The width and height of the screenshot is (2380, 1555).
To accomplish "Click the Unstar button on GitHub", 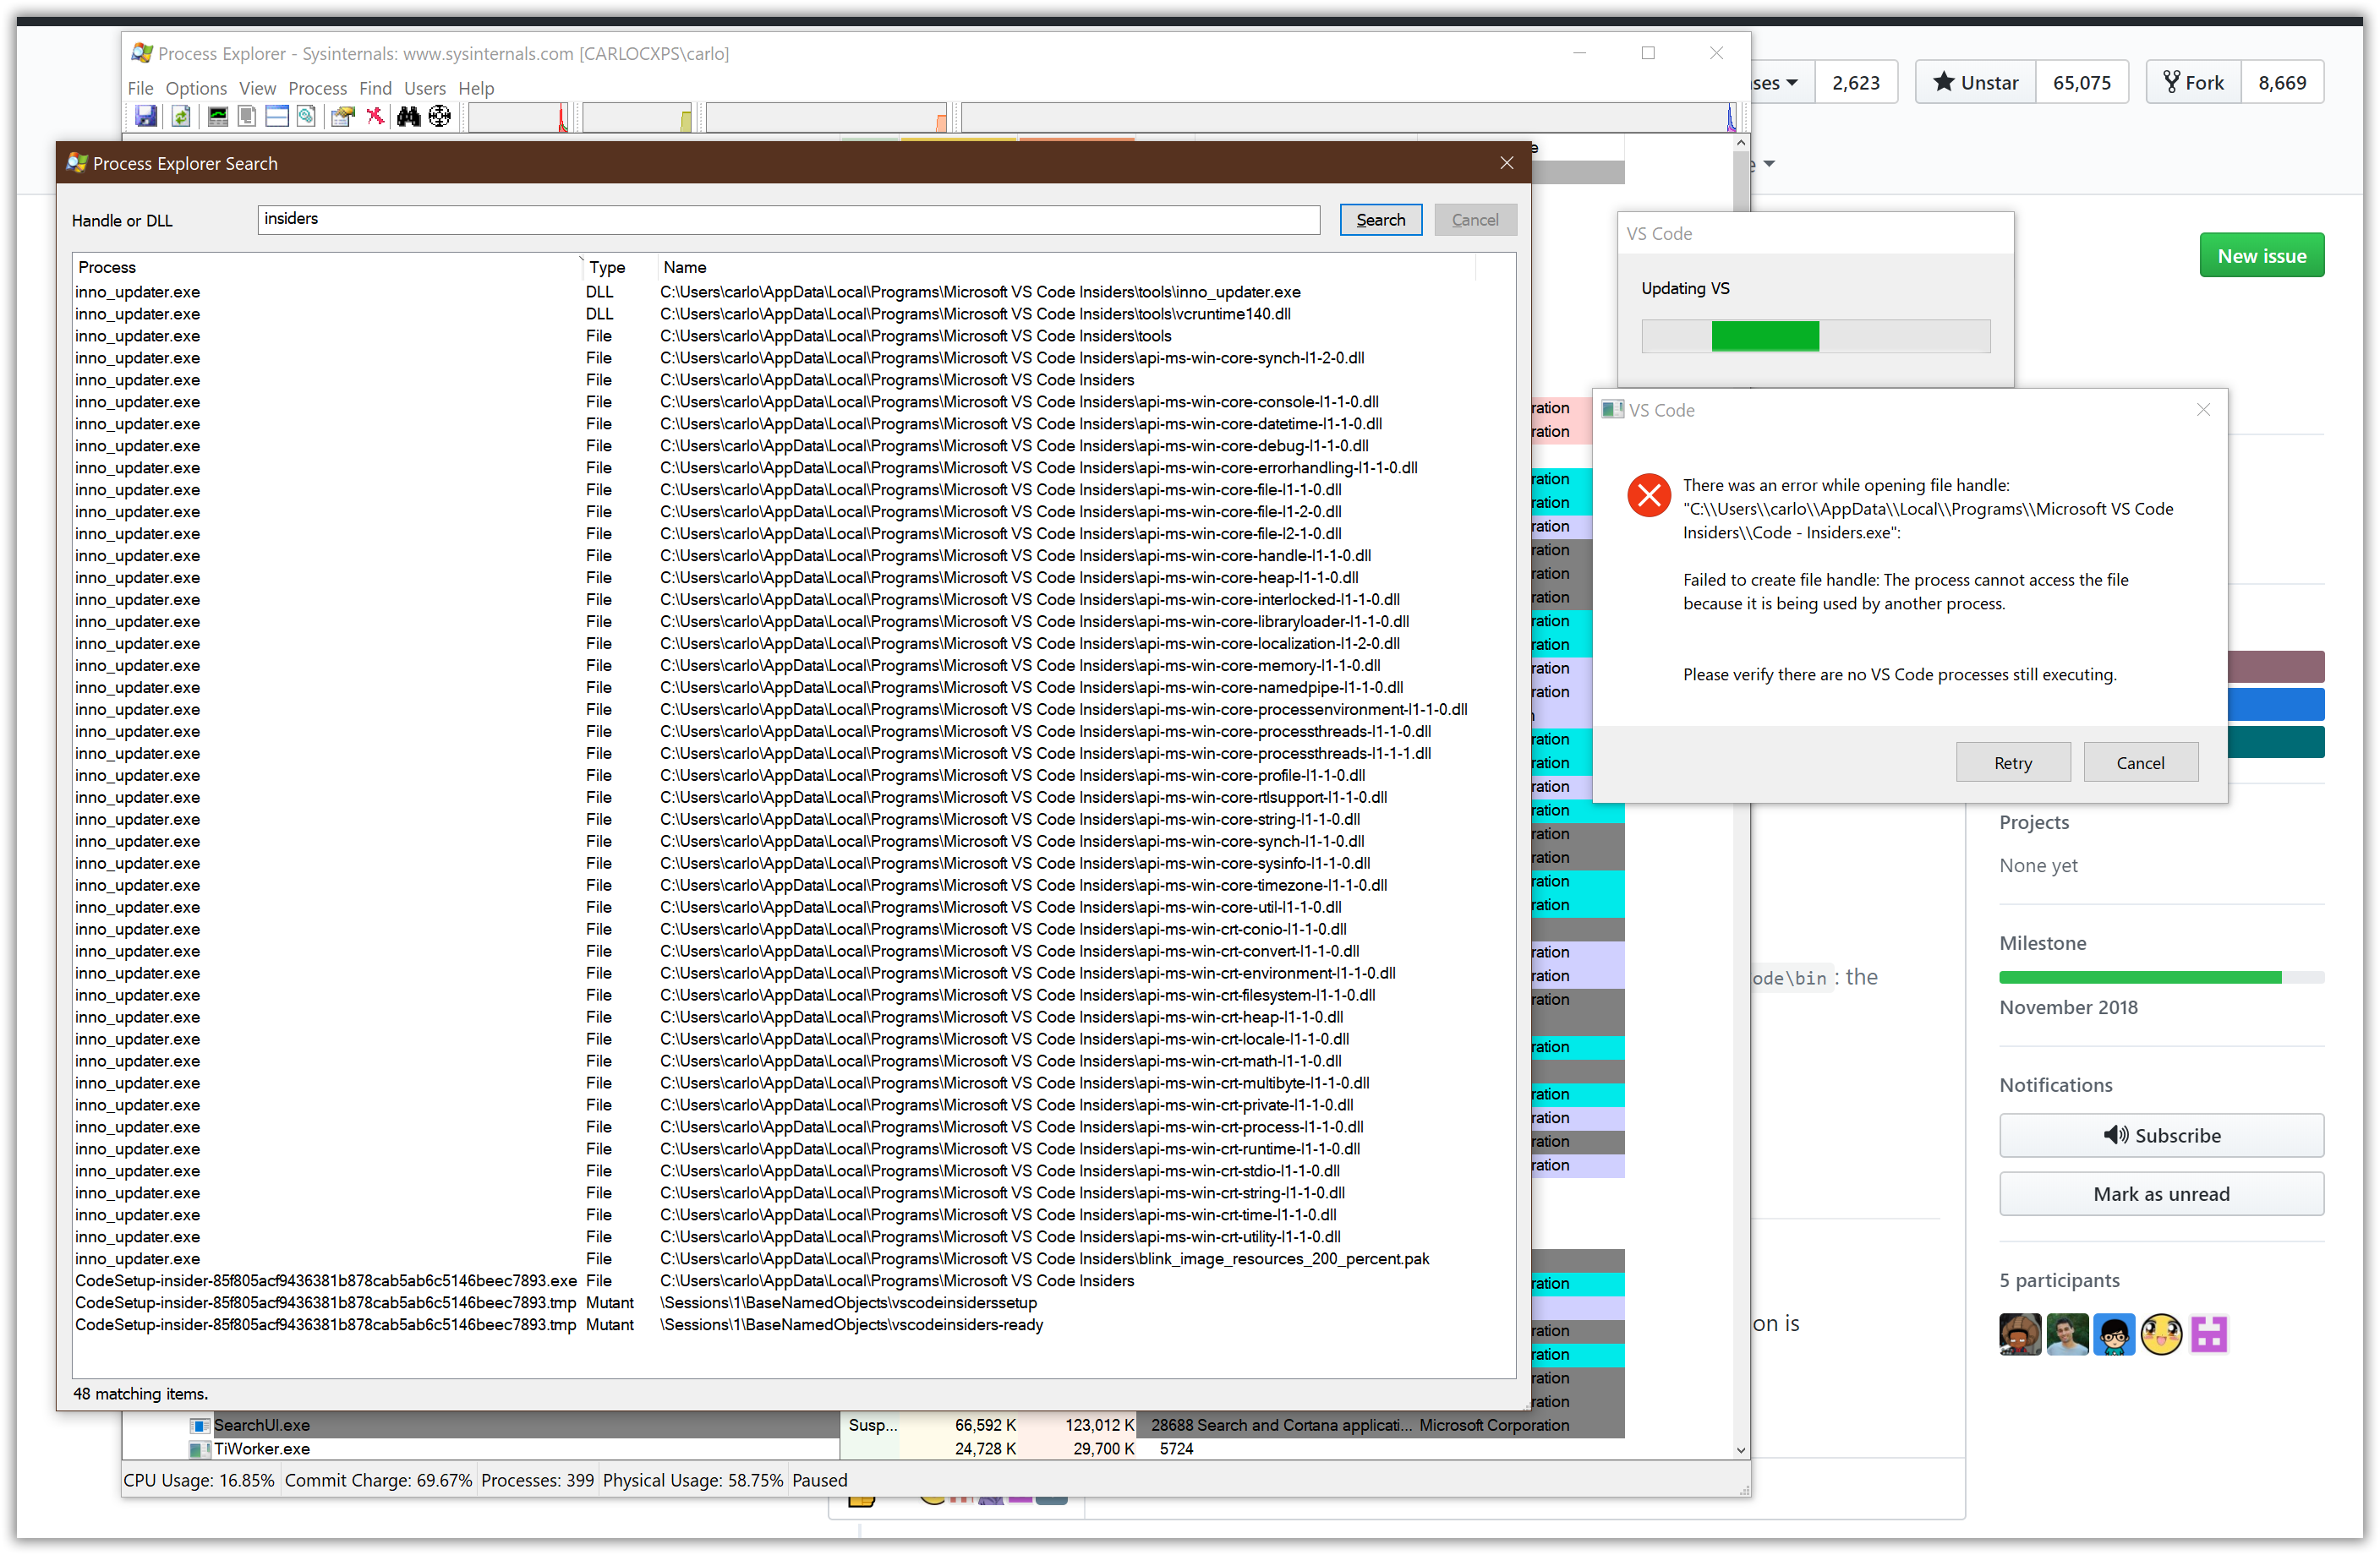I will (1975, 83).
